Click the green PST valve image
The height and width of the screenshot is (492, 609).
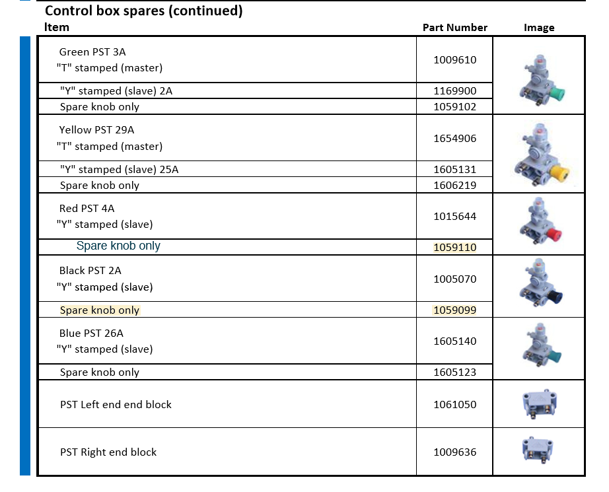[x=542, y=81]
